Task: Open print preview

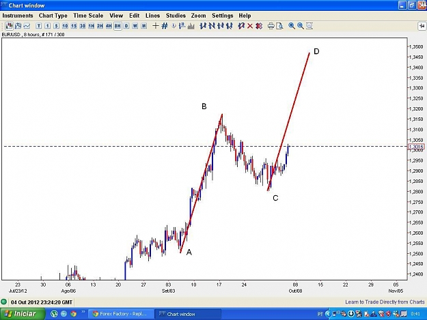Action: tap(279, 26)
